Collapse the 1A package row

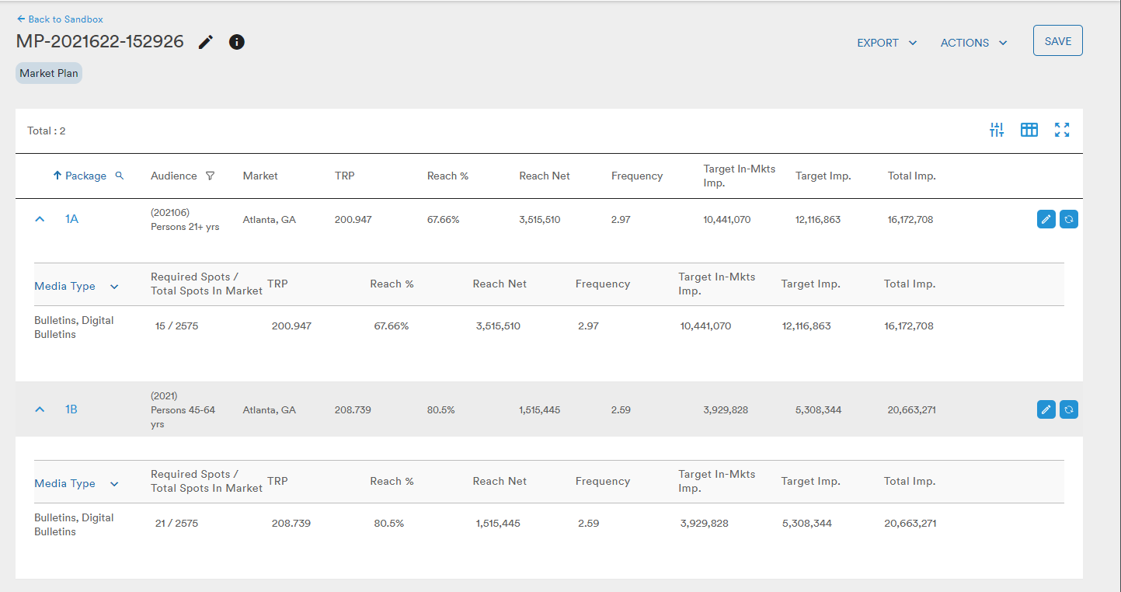pos(40,220)
